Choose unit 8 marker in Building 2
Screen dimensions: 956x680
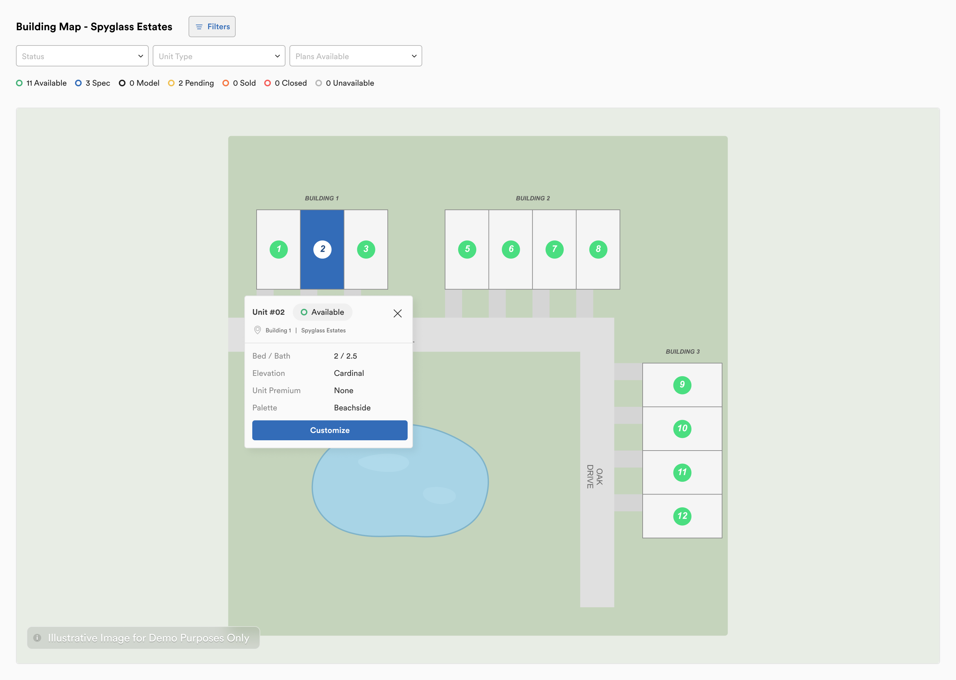point(598,249)
